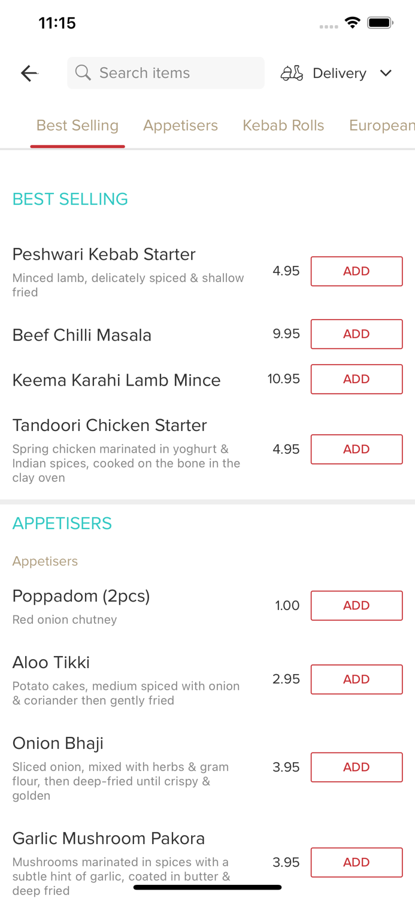Click the Search items input field
Image resolution: width=415 pixels, height=898 pixels.
(165, 72)
